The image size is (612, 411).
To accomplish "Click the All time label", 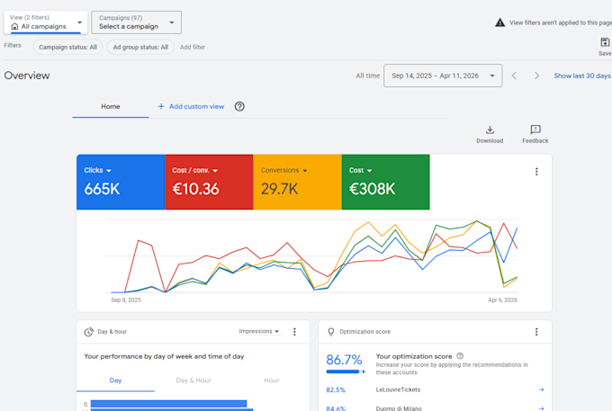I will pos(368,76).
